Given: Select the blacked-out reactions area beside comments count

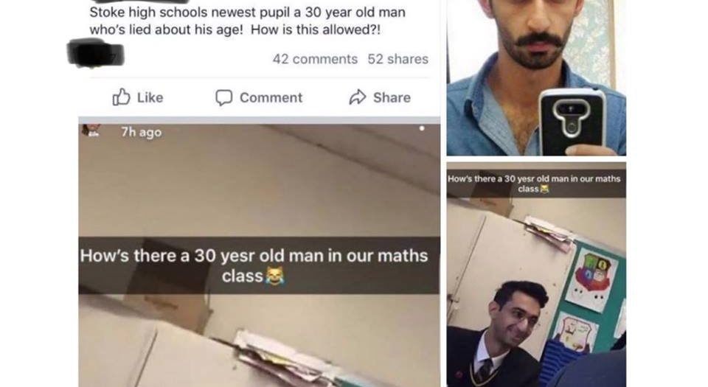Looking at the screenshot, I should [x=96, y=54].
